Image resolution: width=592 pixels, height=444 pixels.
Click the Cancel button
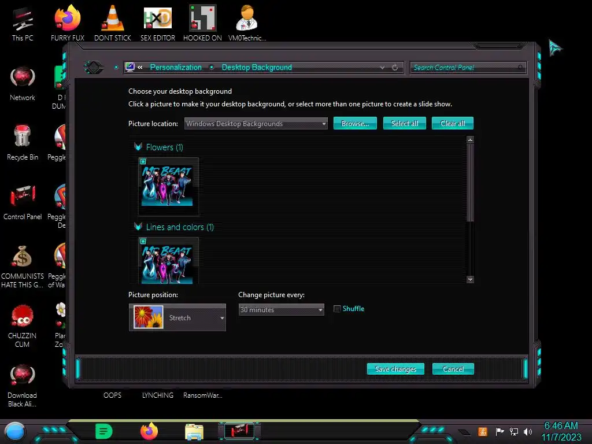click(x=453, y=369)
